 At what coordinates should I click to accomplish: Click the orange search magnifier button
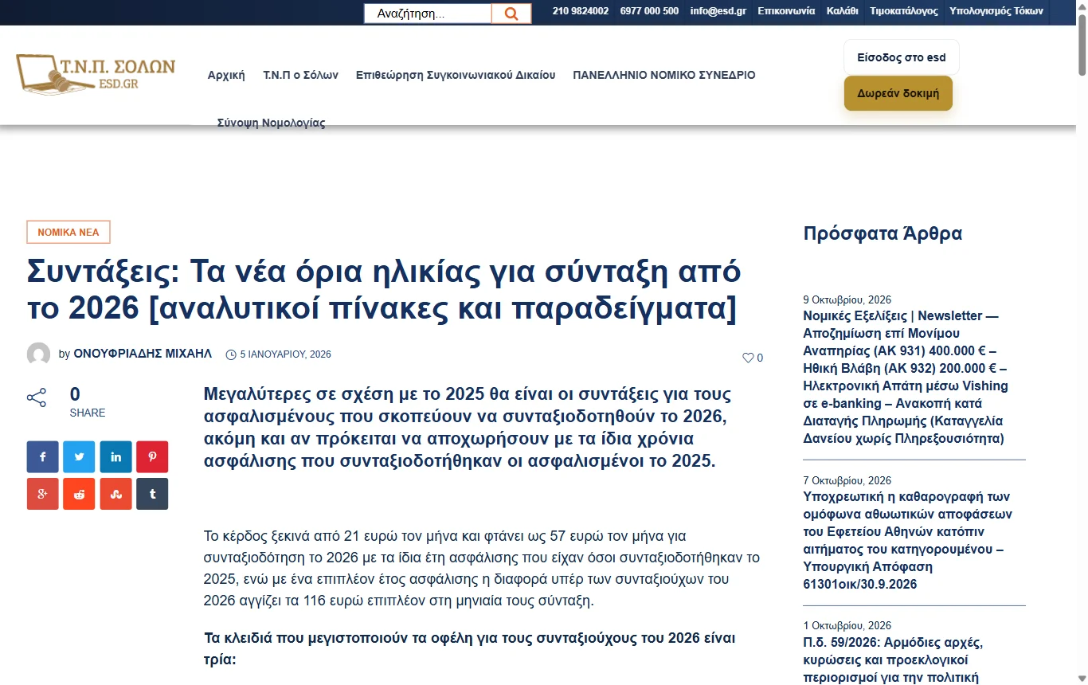[x=511, y=14]
